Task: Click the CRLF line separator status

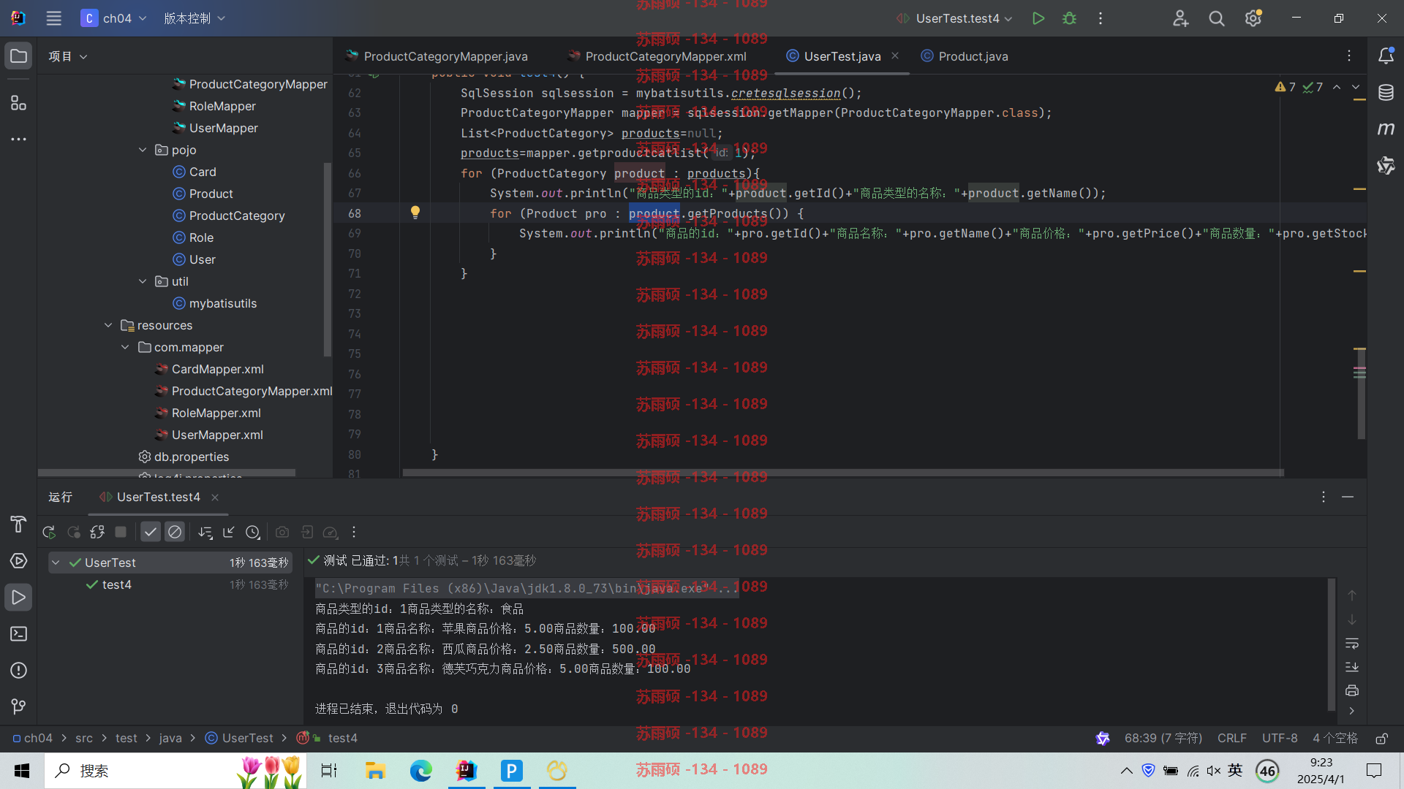Action: pyautogui.click(x=1232, y=739)
